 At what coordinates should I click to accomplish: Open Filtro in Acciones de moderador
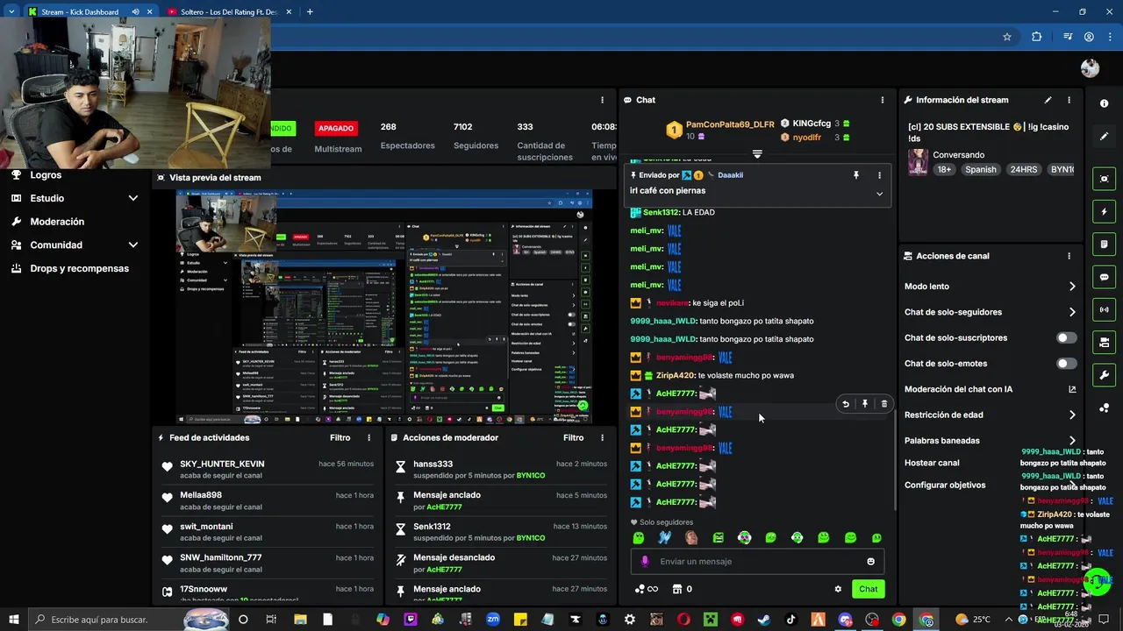573,437
